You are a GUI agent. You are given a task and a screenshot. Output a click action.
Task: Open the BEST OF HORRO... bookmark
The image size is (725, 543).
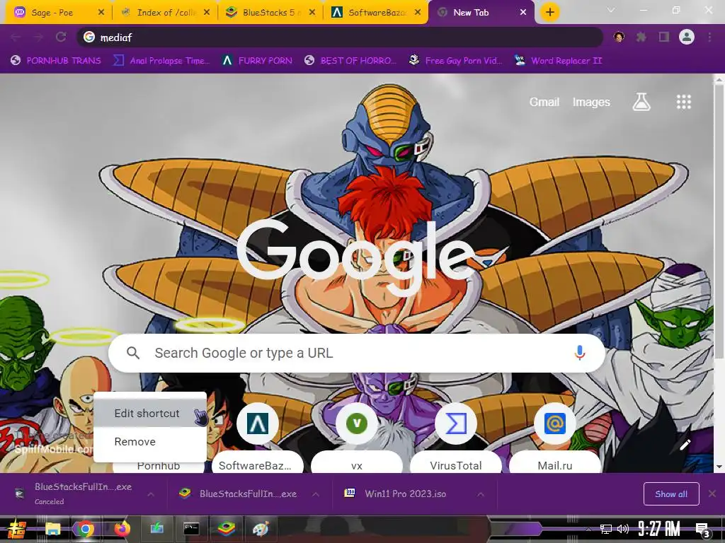(351, 61)
